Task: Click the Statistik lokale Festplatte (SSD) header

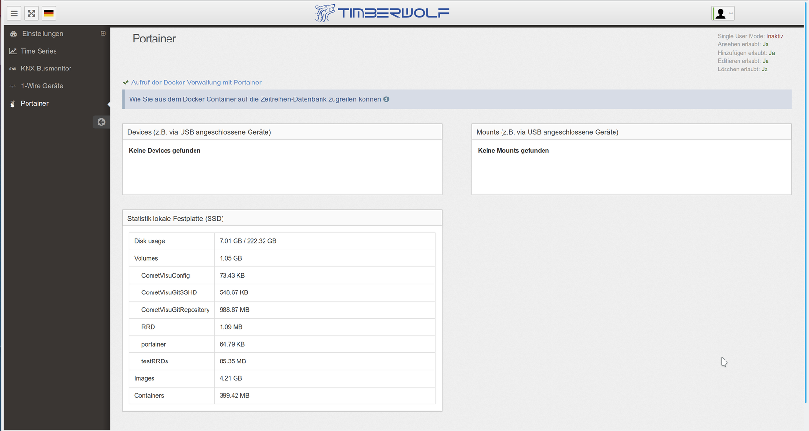Action: coord(282,218)
